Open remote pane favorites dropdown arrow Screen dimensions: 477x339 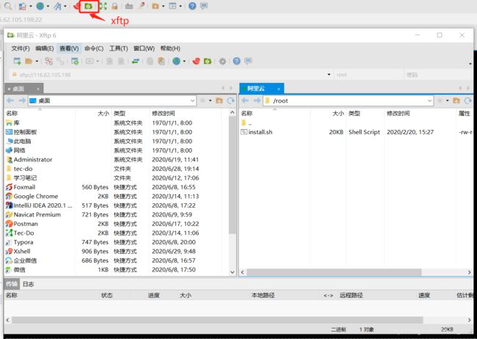coord(448,101)
